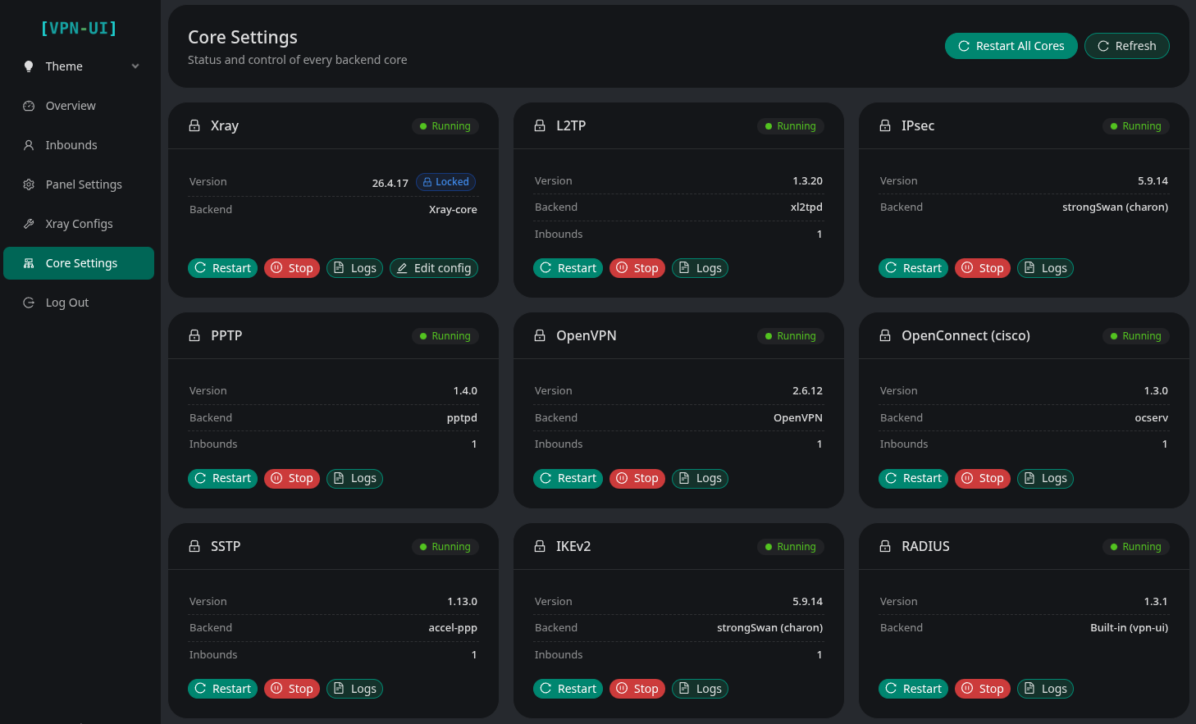Click the lock icon beside PPTP title
This screenshot has width=1196, height=724.
coord(194,335)
